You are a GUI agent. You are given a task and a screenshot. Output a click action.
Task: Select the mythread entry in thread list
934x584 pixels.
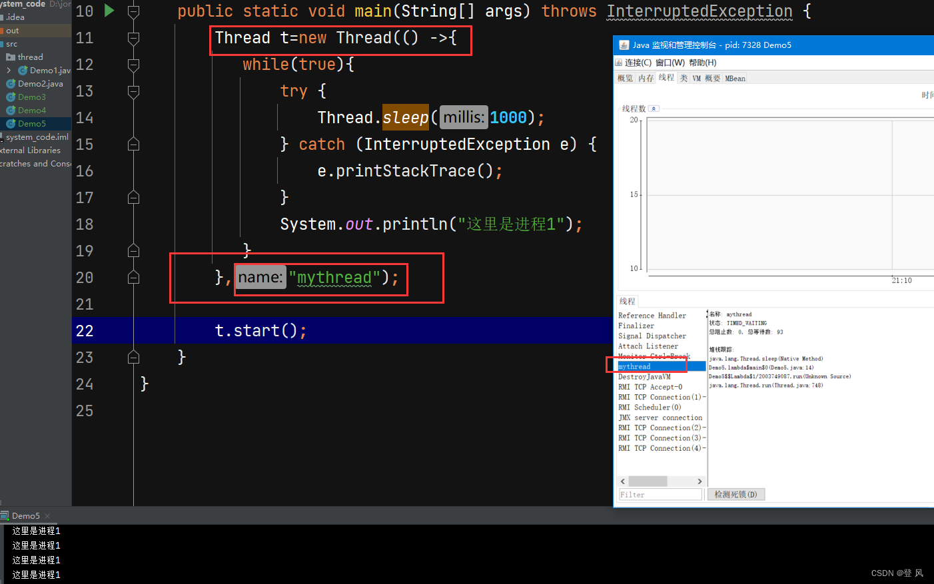pyautogui.click(x=662, y=366)
